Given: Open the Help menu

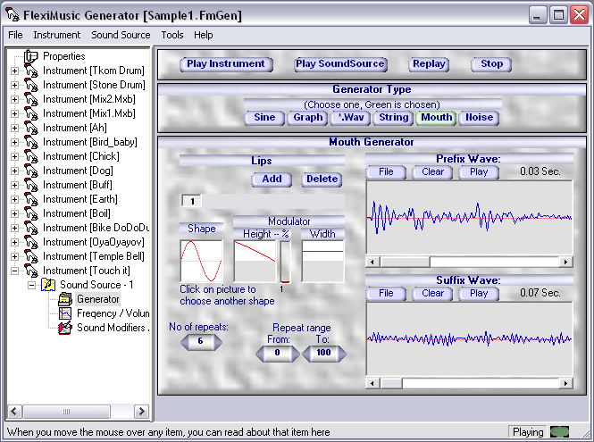Looking at the screenshot, I should (204, 35).
